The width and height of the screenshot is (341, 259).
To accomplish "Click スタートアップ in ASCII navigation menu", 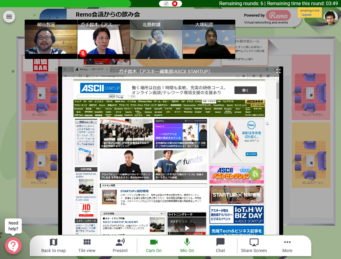I will click(x=209, y=101).
